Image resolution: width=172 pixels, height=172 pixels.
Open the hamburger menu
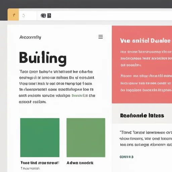click(x=100, y=37)
